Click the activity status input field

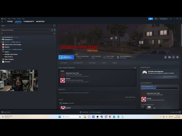(97, 93)
